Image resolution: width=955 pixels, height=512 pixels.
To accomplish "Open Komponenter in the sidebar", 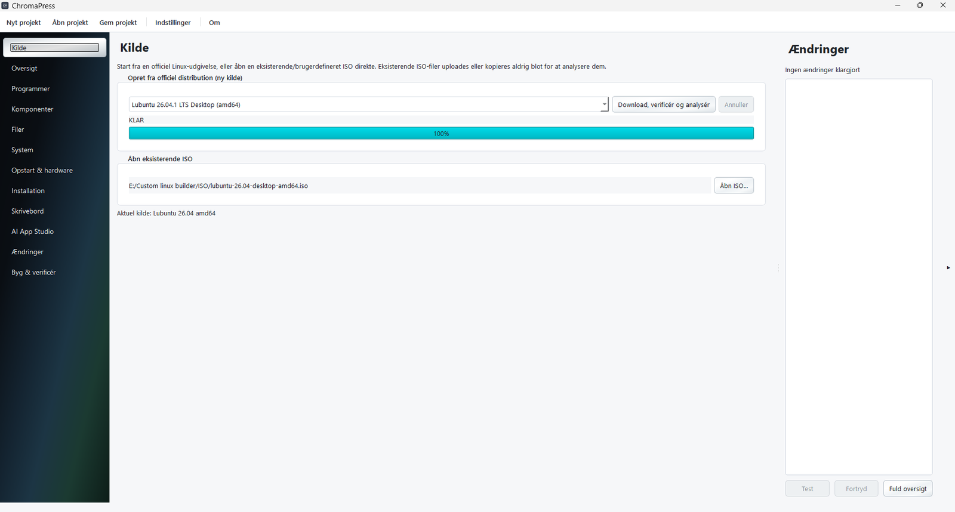I will point(55,109).
